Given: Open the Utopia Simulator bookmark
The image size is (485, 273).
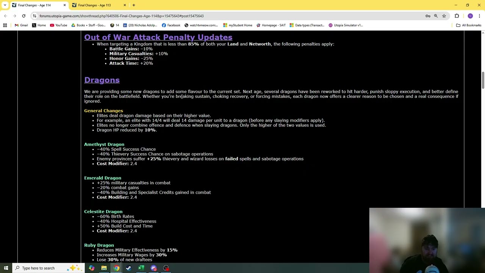Looking at the screenshot, I should [346, 25].
